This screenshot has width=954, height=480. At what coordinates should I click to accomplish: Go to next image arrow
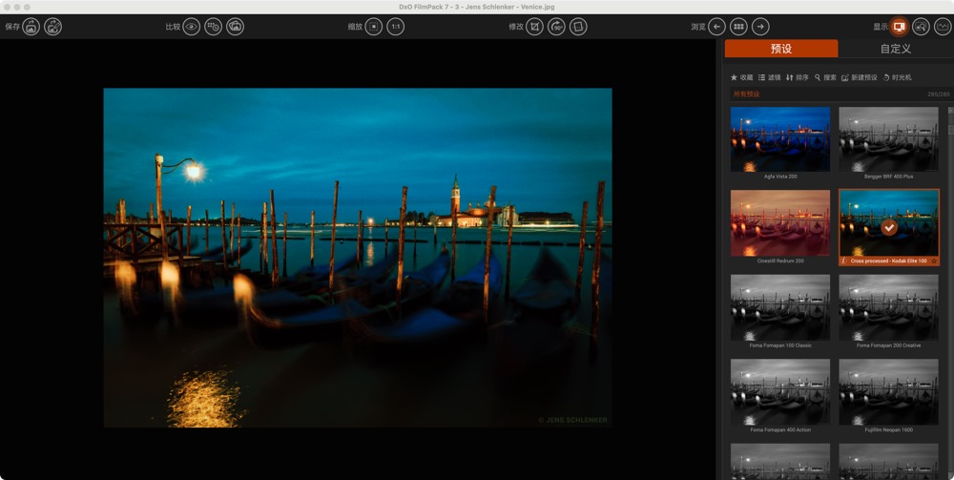tap(760, 27)
